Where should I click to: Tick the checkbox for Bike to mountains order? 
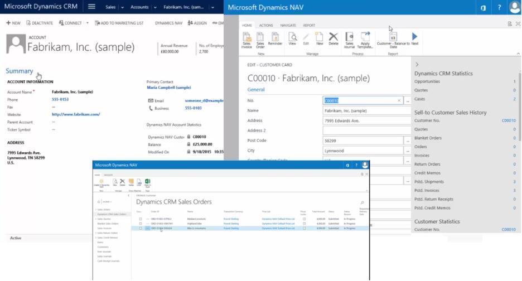pyautogui.click(x=141, y=229)
